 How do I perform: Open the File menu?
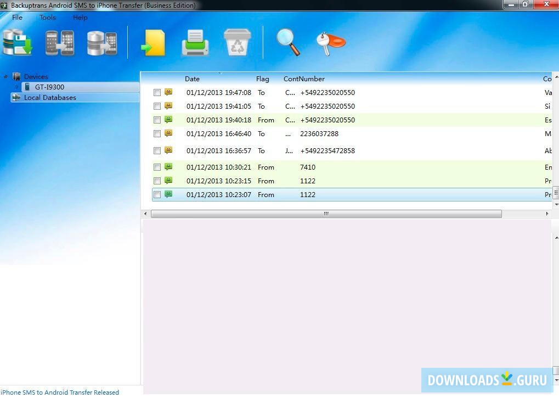click(18, 18)
